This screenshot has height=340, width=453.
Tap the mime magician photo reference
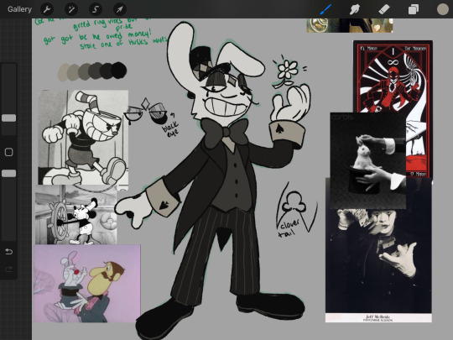(x=378, y=260)
